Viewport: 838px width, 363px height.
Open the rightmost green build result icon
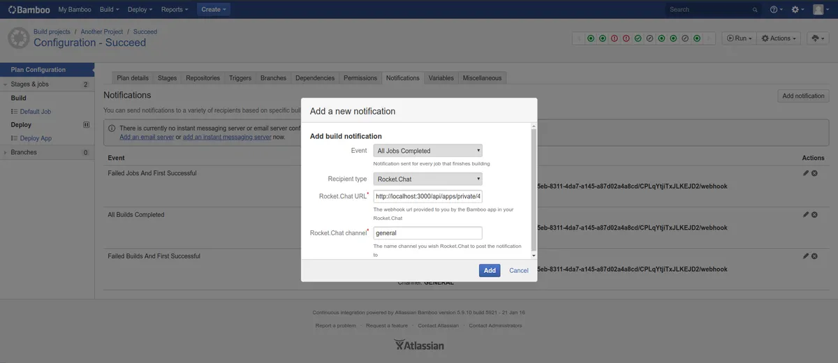698,38
